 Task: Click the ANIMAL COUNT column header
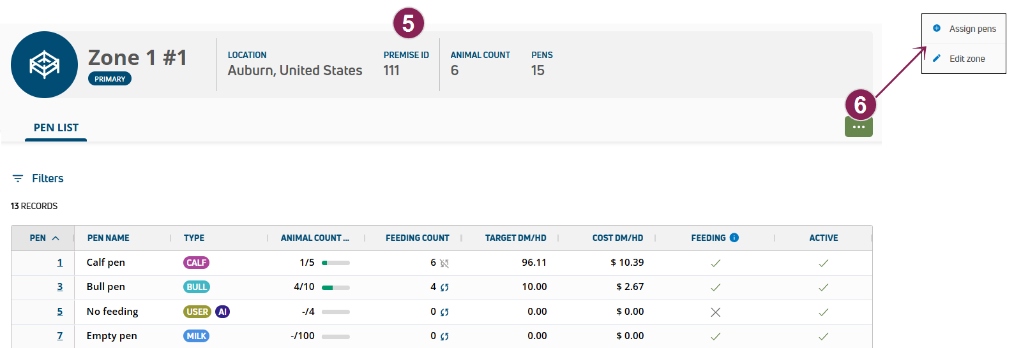tap(314, 238)
